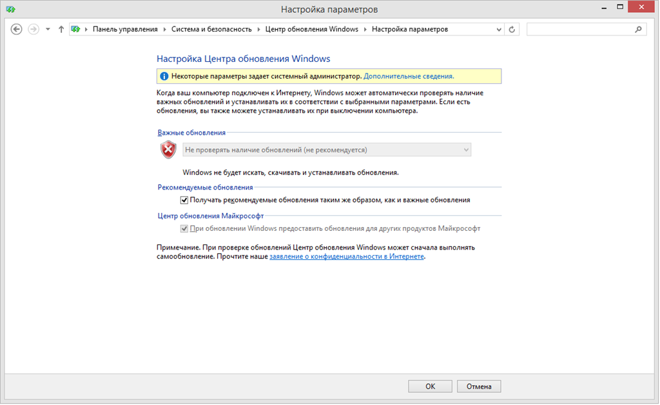Click the OK button
This screenshot has width=660, height=405.
(x=430, y=386)
